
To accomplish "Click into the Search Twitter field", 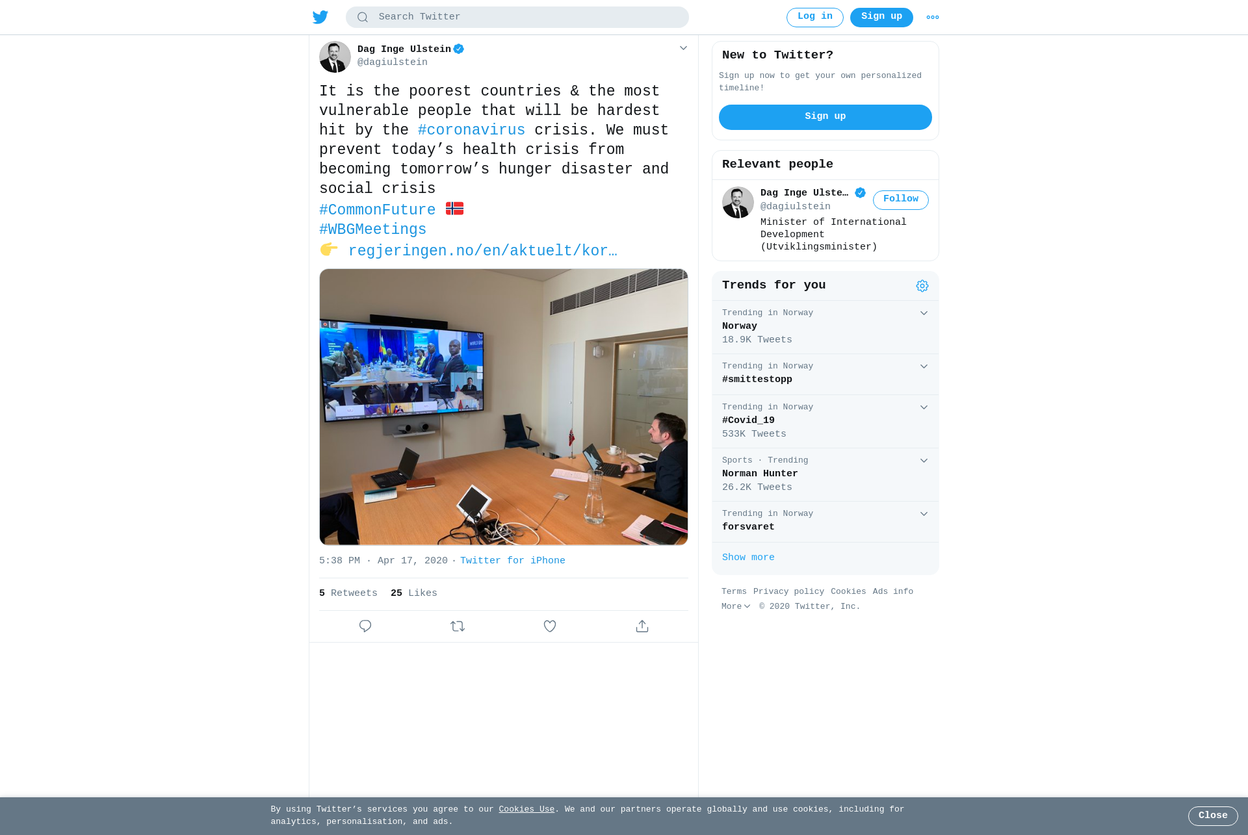I will pyautogui.click(x=517, y=18).
